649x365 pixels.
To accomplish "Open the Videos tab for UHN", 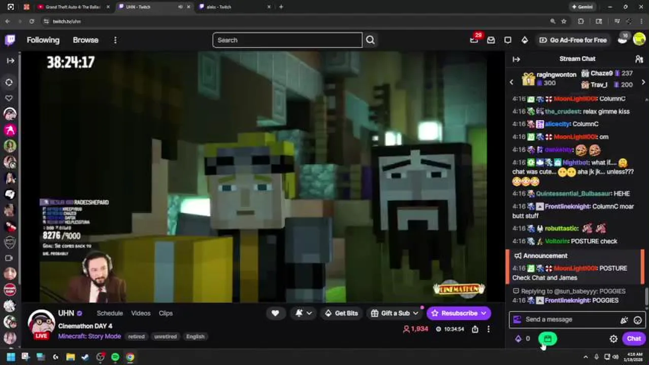I will click(141, 313).
